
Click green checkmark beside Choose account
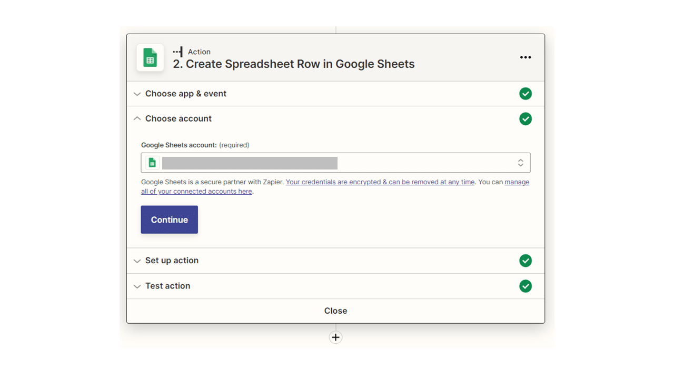click(526, 119)
